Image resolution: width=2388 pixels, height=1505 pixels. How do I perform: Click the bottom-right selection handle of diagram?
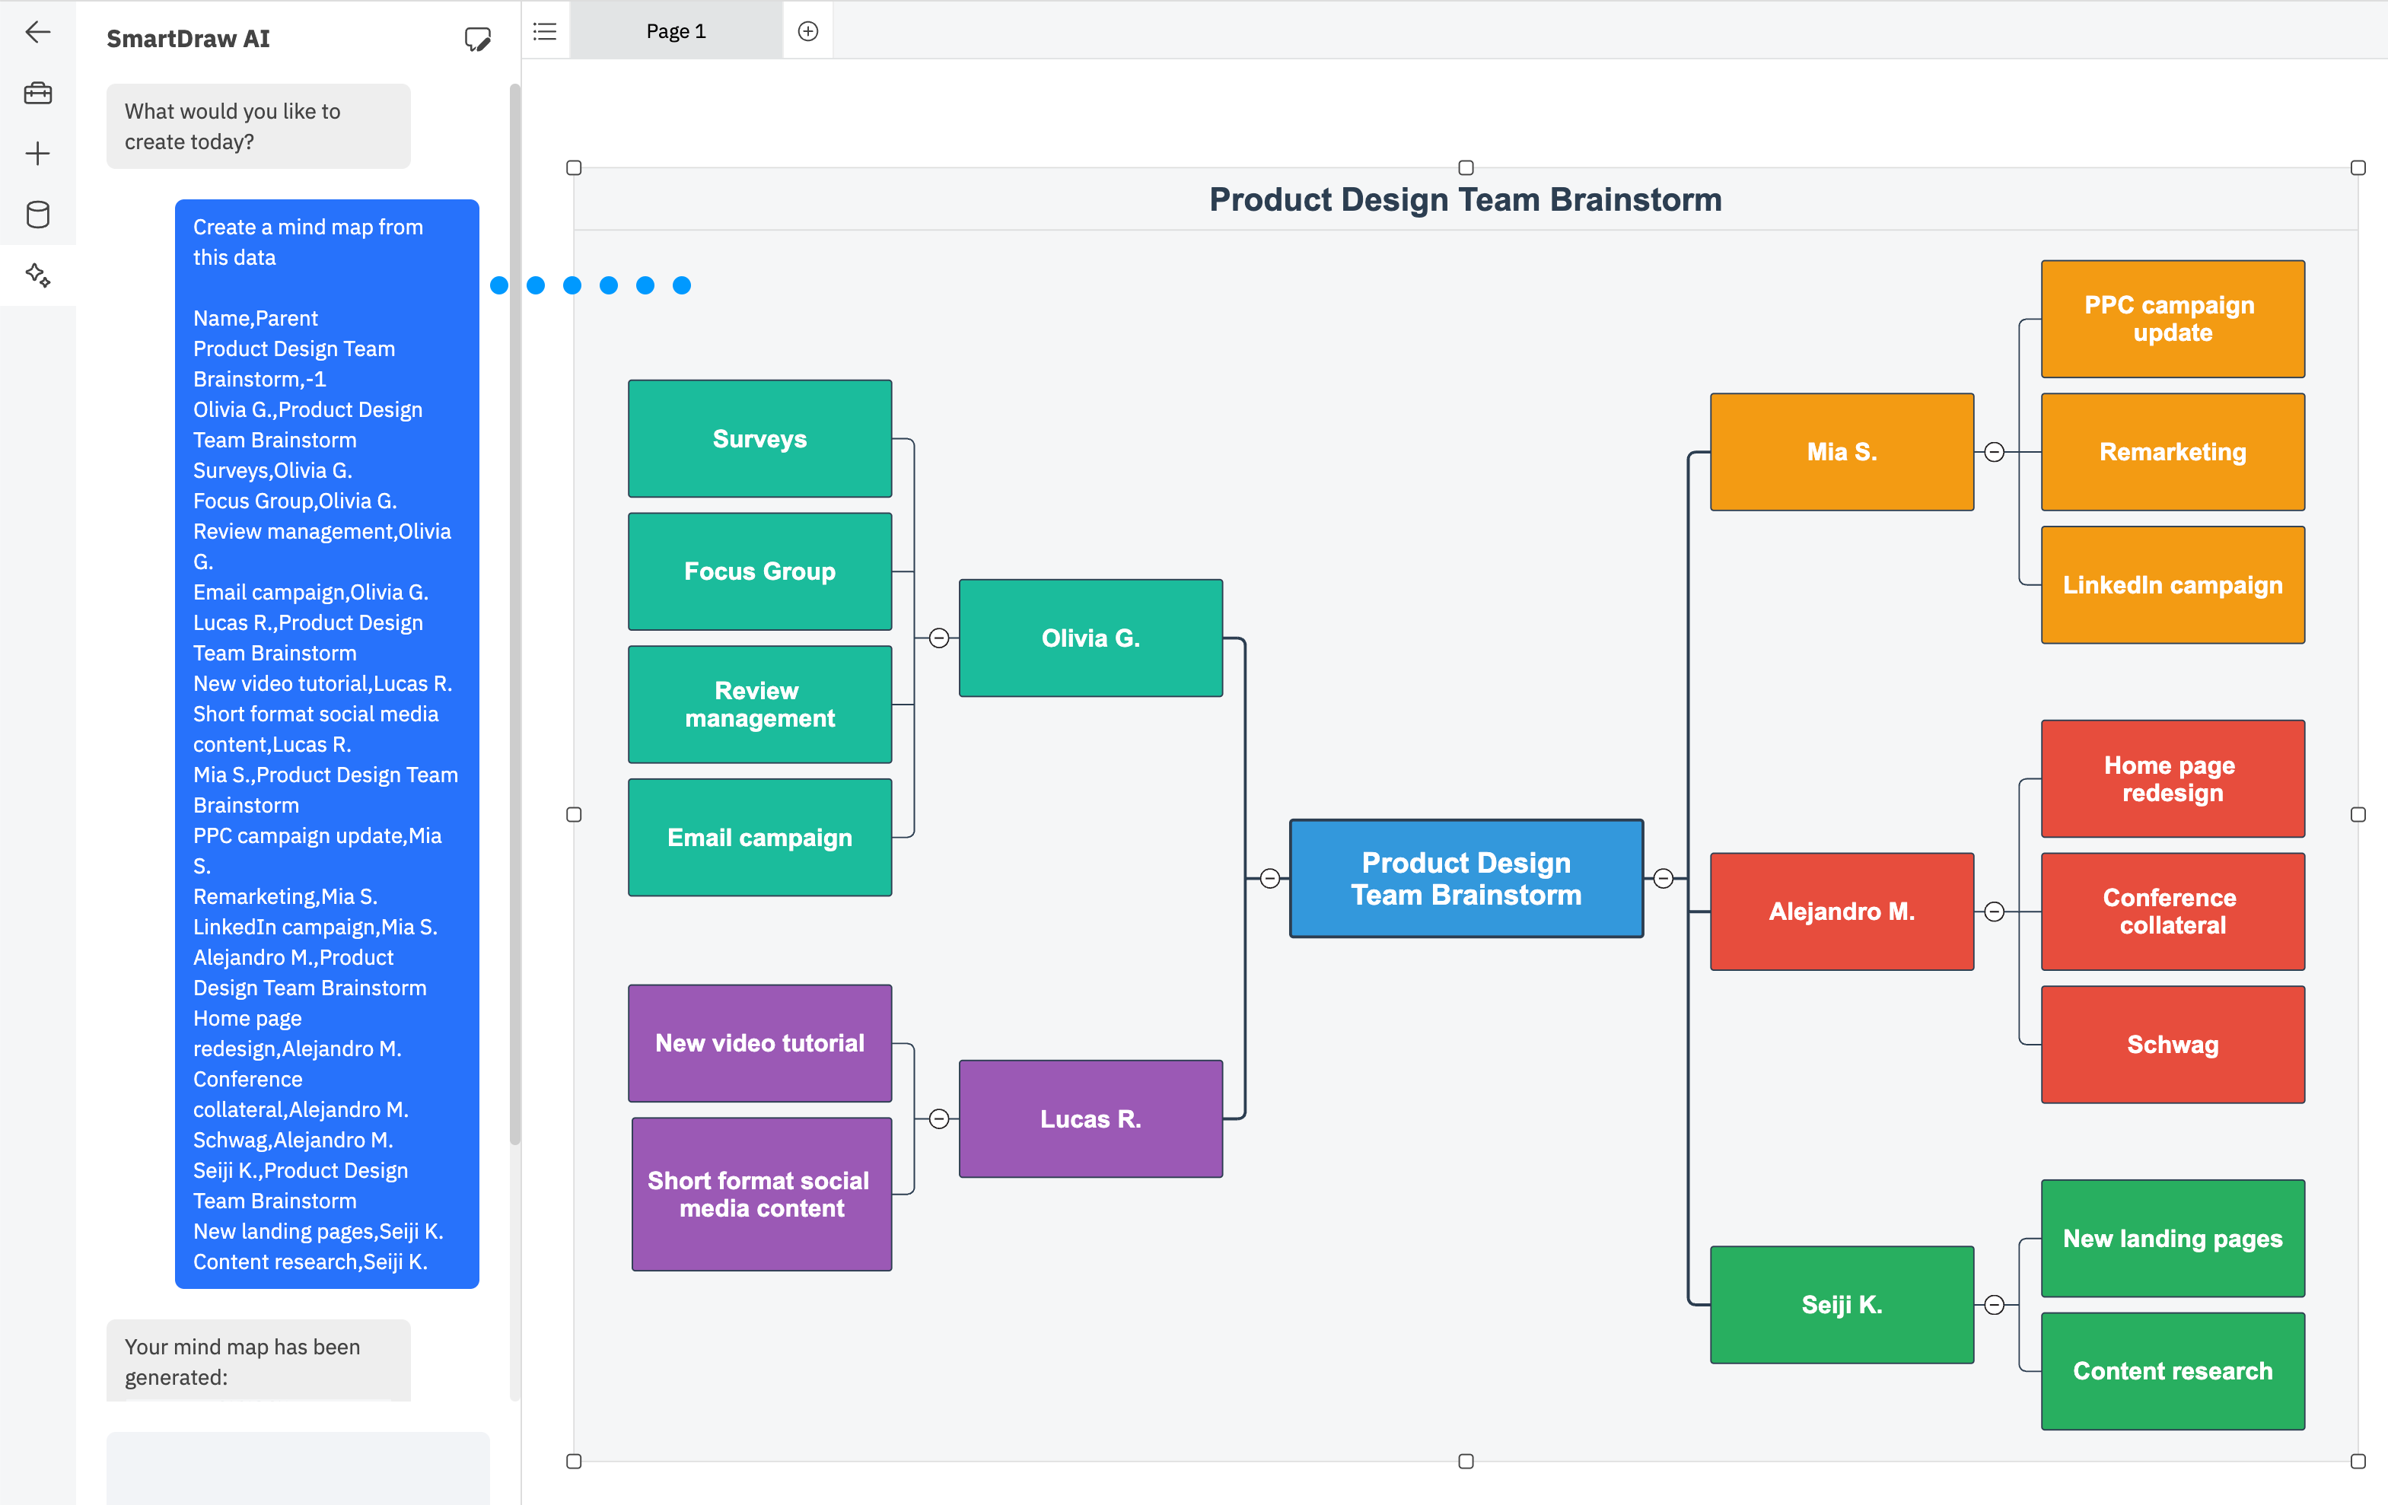coord(2358,1462)
